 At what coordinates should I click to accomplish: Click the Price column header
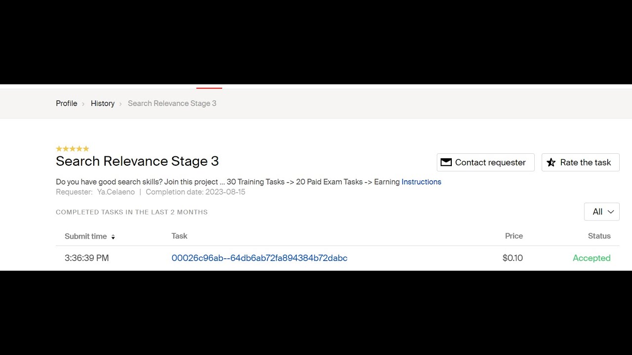tap(513, 236)
